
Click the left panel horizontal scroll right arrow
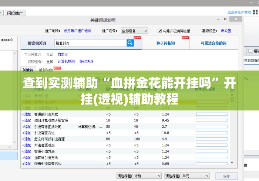(x=10, y=147)
